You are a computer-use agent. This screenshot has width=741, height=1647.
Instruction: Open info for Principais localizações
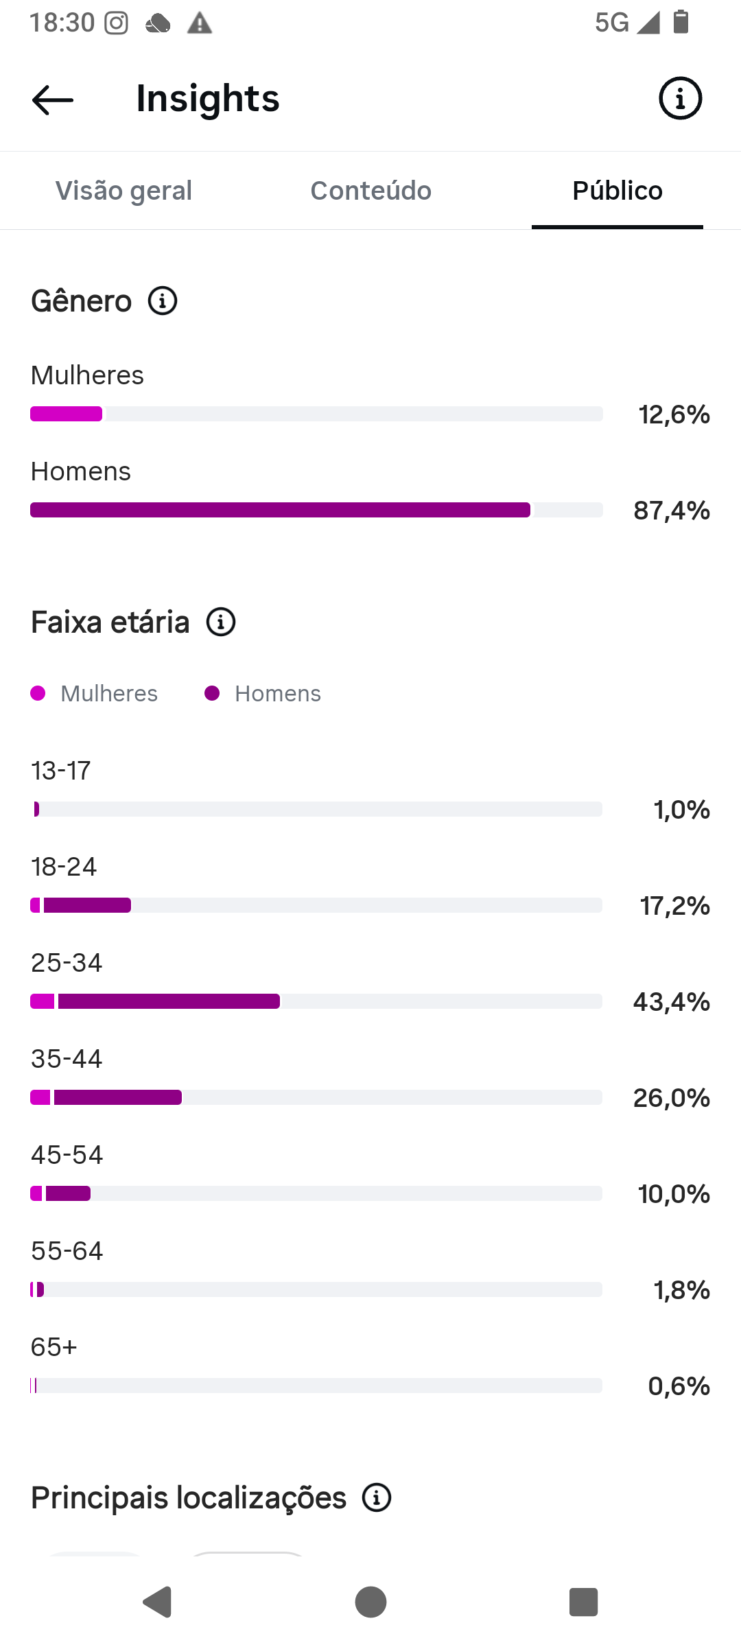click(377, 1497)
